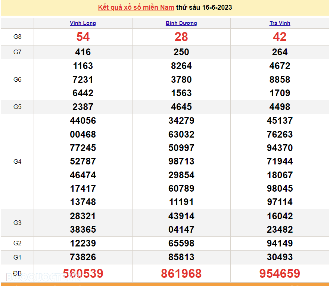This screenshot has height=286, width=330.
Task: Select the G7 result 416
Action: click(x=83, y=52)
